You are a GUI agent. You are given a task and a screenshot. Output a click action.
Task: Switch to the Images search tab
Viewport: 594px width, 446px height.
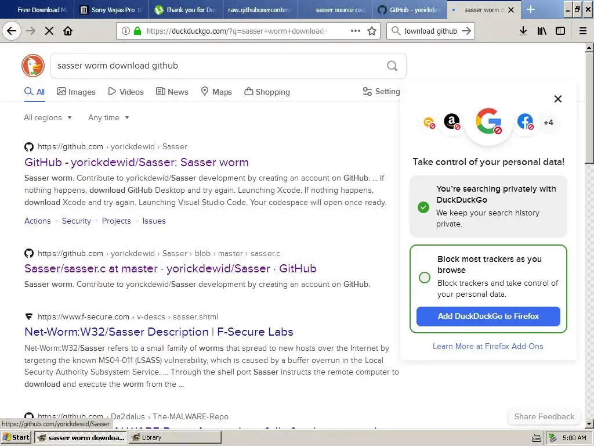(x=76, y=92)
